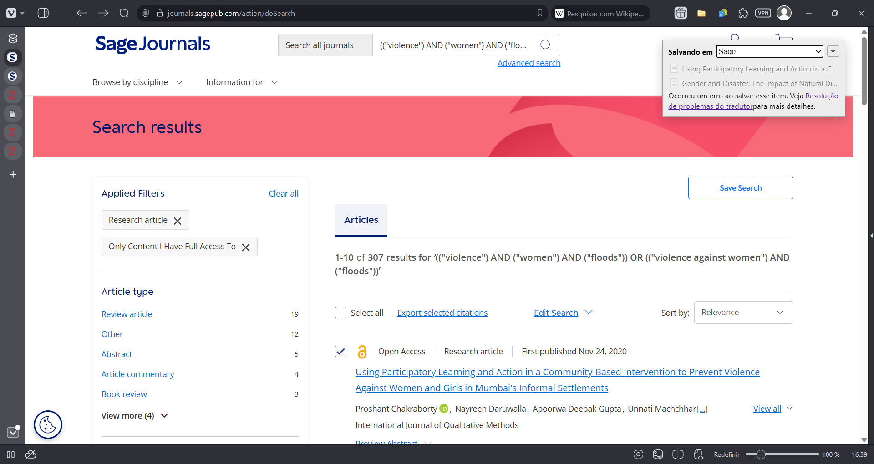Open the yellow folder extension icon
Viewport: 874px width, 464px height.
pos(701,13)
